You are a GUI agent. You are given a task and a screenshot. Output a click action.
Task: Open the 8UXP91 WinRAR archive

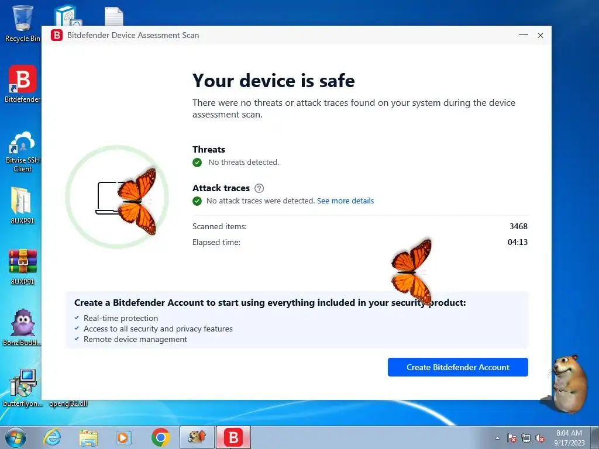(23, 267)
